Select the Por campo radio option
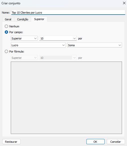The image size is (127, 146). tap(7, 32)
